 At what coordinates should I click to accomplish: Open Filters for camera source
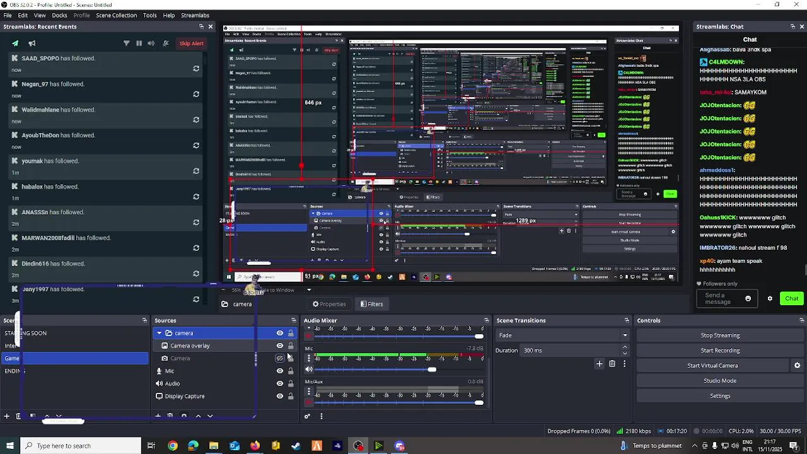[371, 304]
